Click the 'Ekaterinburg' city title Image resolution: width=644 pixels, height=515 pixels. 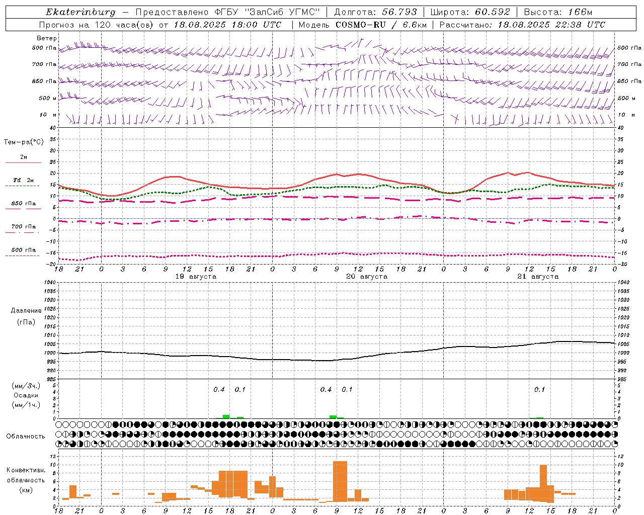coord(80,12)
